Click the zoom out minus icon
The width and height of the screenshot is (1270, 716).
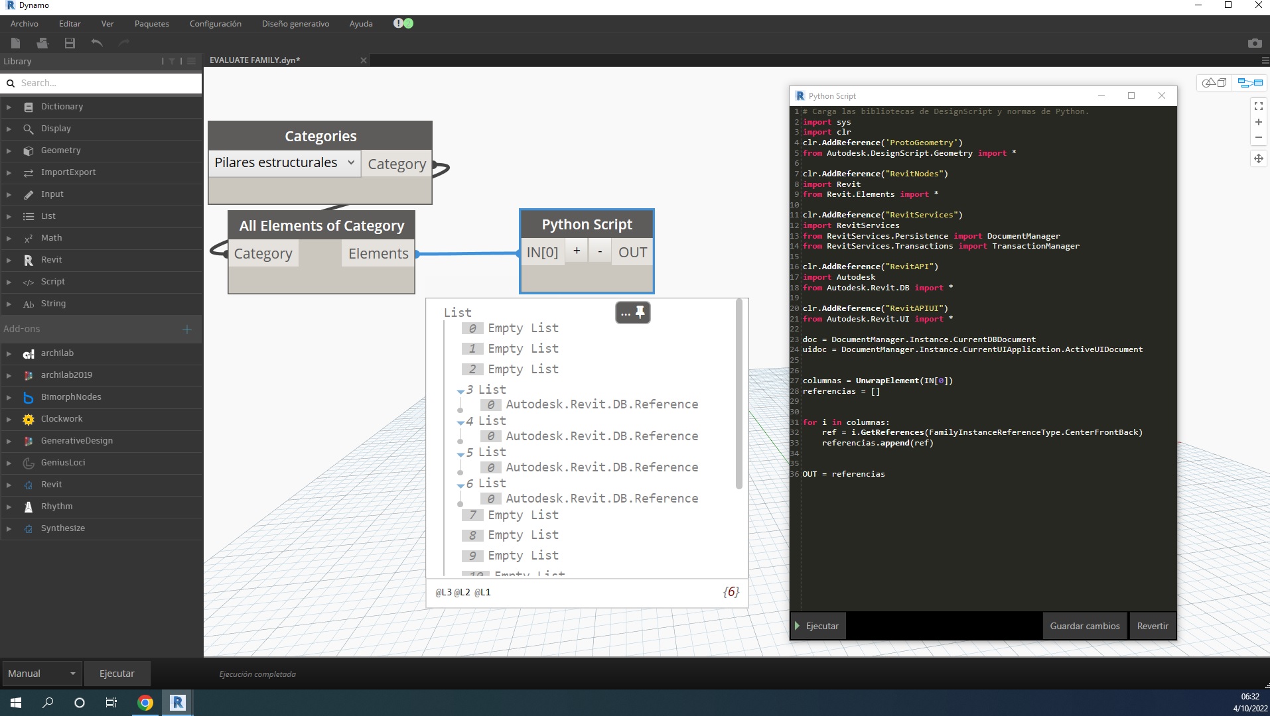pyautogui.click(x=1258, y=138)
